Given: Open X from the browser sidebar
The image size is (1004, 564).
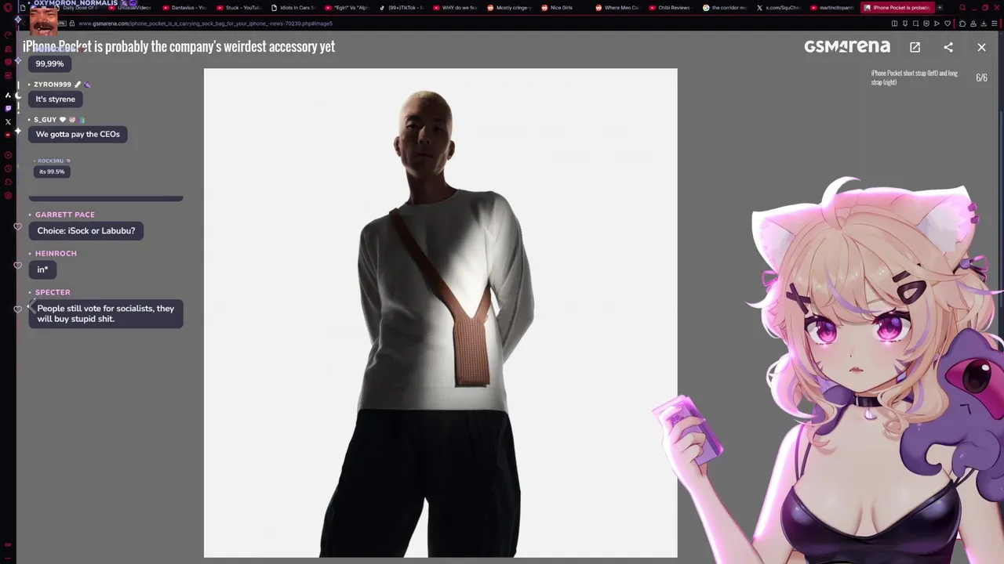Looking at the screenshot, I should [x=8, y=121].
